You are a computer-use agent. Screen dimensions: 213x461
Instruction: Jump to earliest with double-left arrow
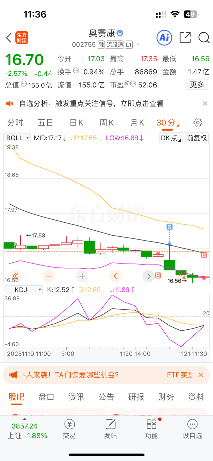click(x=15, y=276)
